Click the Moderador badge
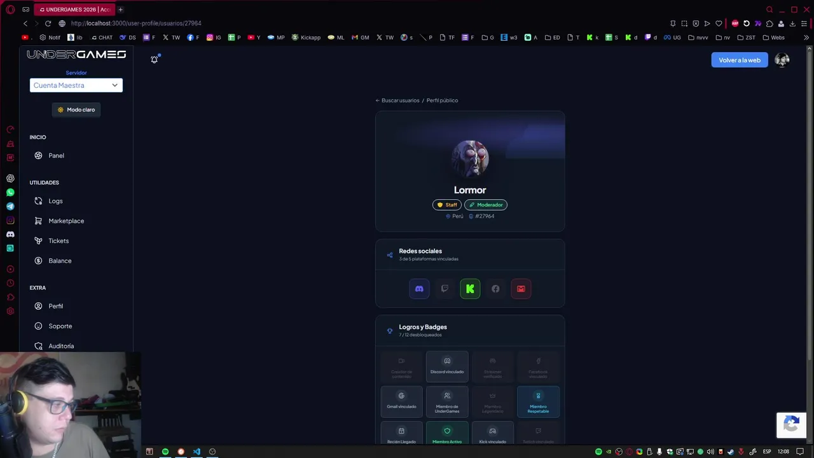The width and height of the screenshot is (814, 458). [486, 205]
